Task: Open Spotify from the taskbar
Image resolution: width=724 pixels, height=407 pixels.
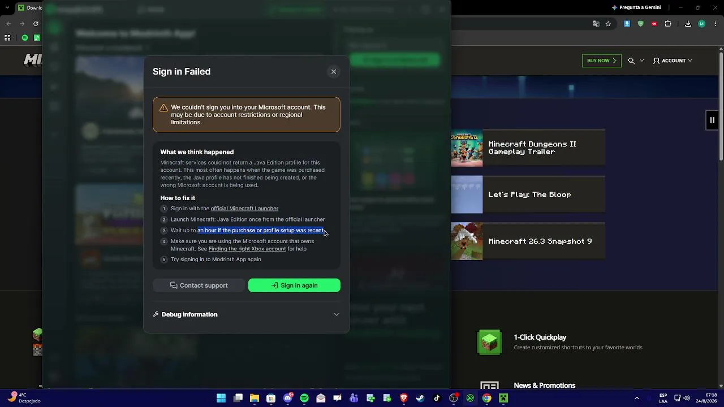Action: coord(304,398)
